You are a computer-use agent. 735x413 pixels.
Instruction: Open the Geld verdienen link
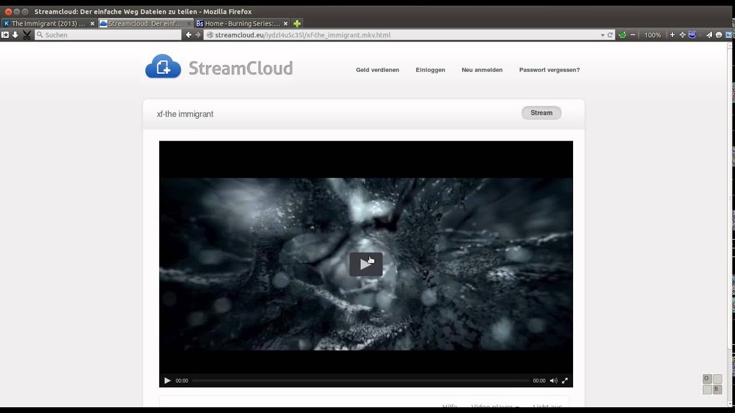[x=377, y=70]
